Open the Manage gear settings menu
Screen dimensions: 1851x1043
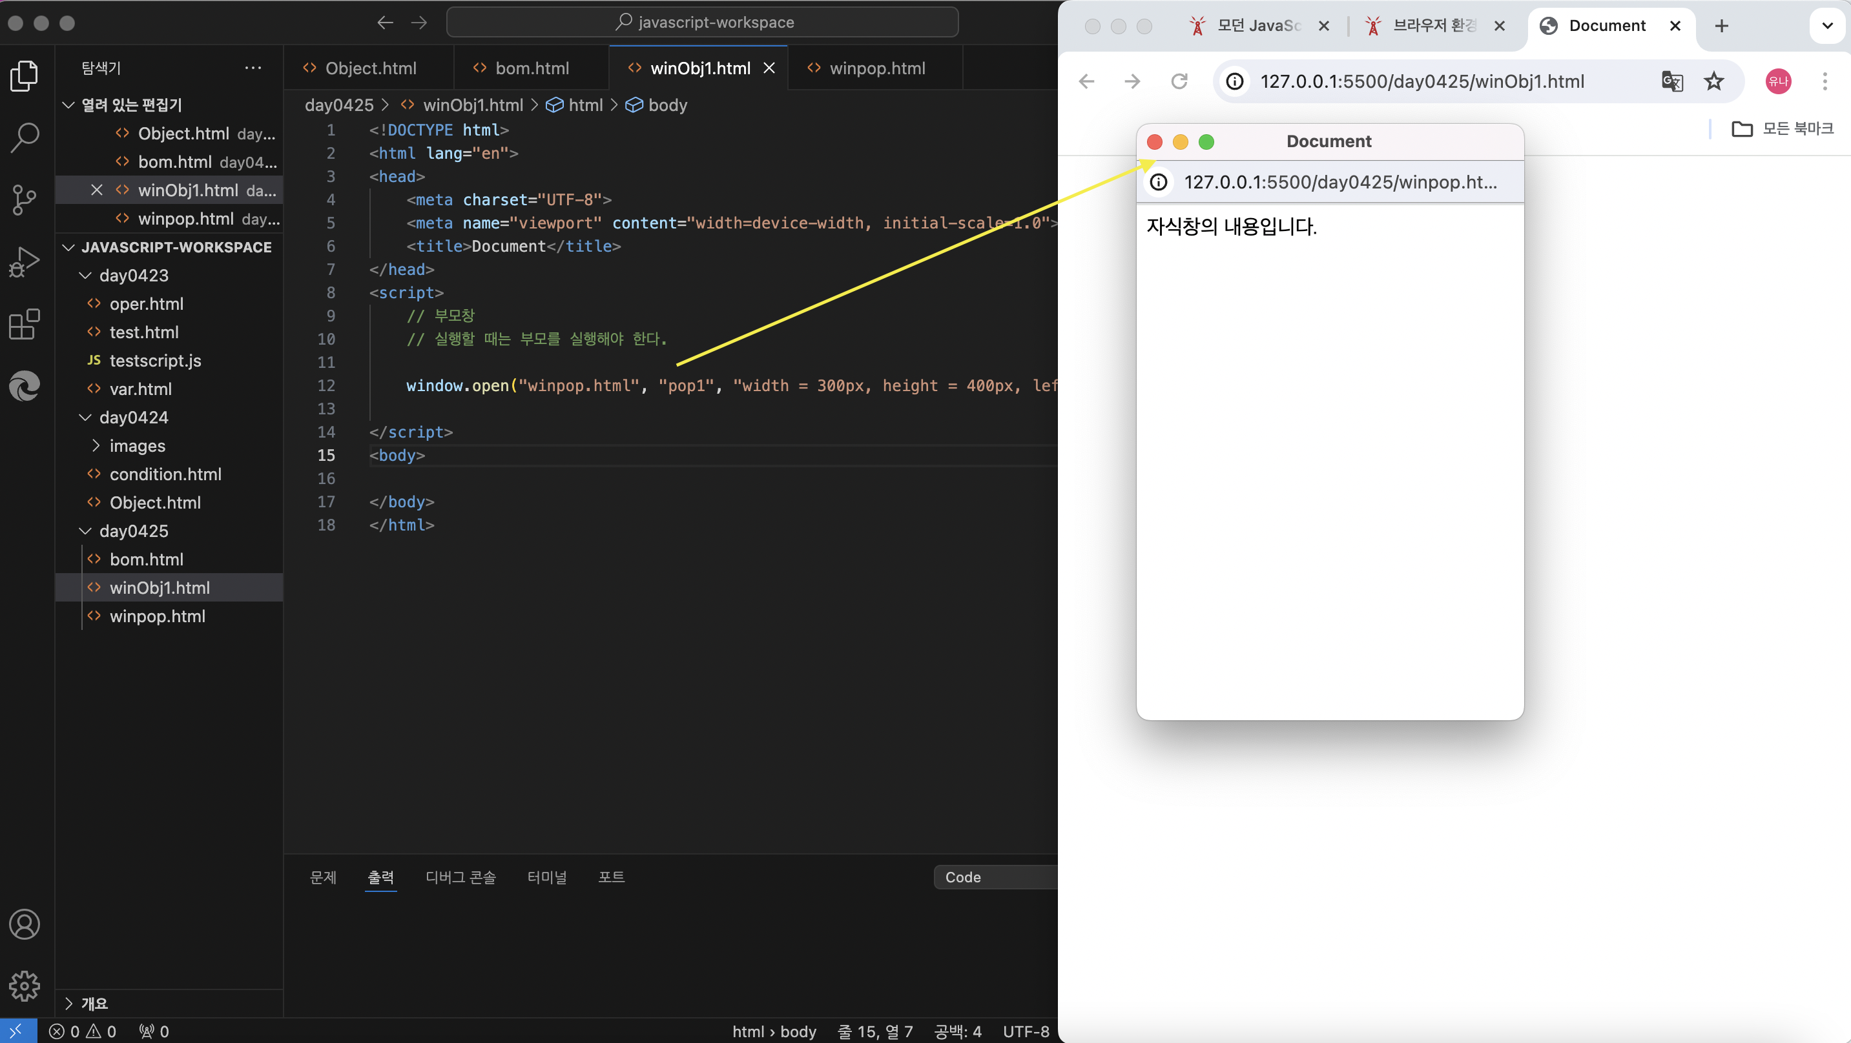click(25, 986)
